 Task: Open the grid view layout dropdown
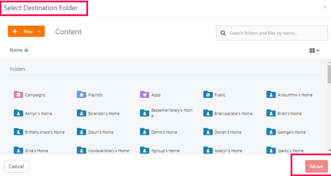[314, 51]
